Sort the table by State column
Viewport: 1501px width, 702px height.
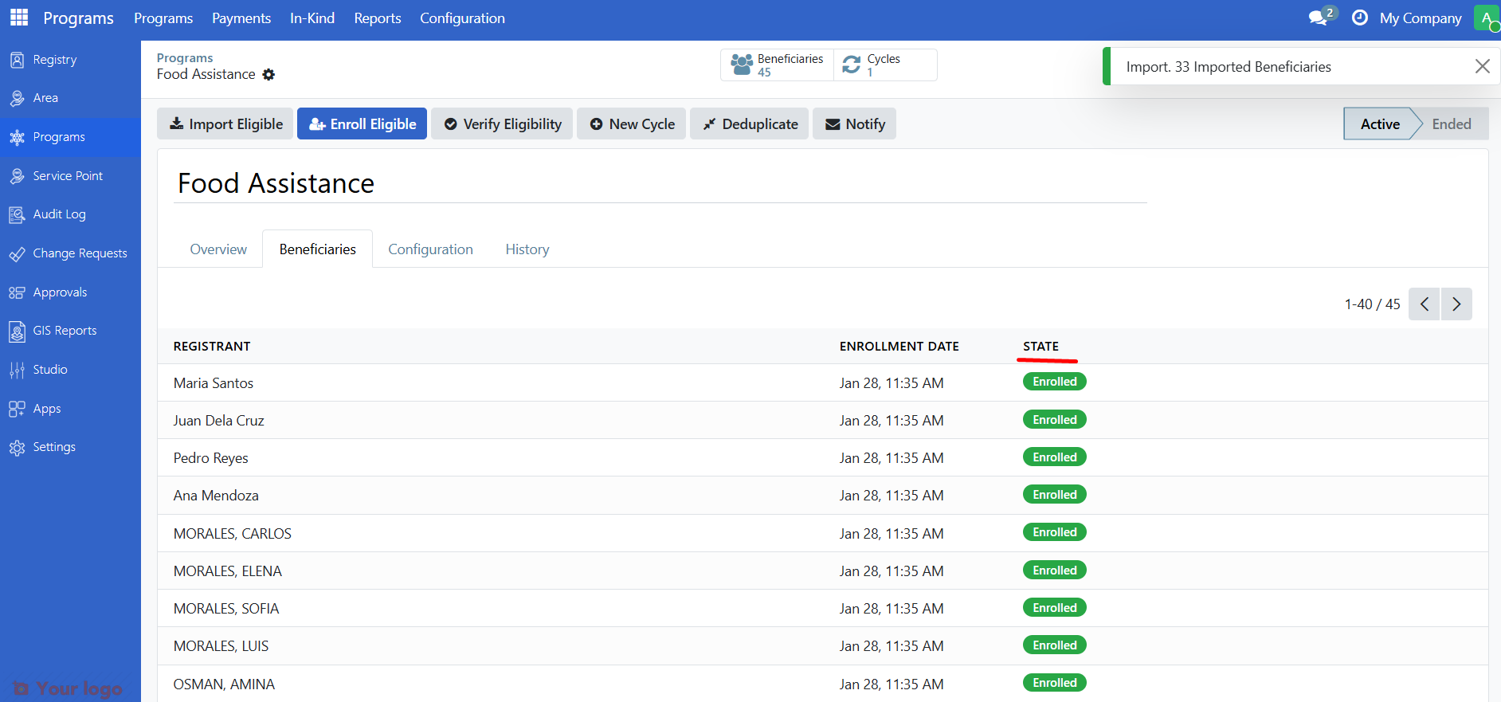(x=1041, y=347)
